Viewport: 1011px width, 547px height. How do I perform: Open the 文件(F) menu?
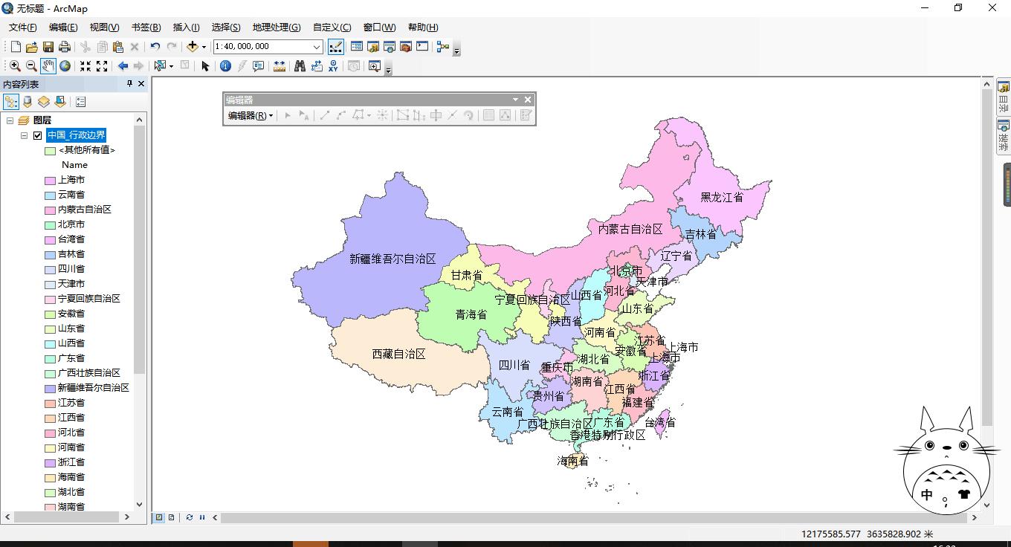[22, 27]
